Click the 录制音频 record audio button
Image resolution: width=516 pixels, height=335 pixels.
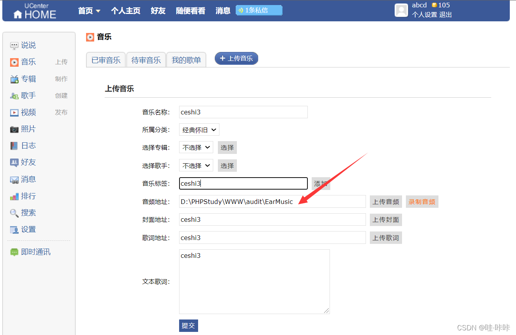(422, 201)
